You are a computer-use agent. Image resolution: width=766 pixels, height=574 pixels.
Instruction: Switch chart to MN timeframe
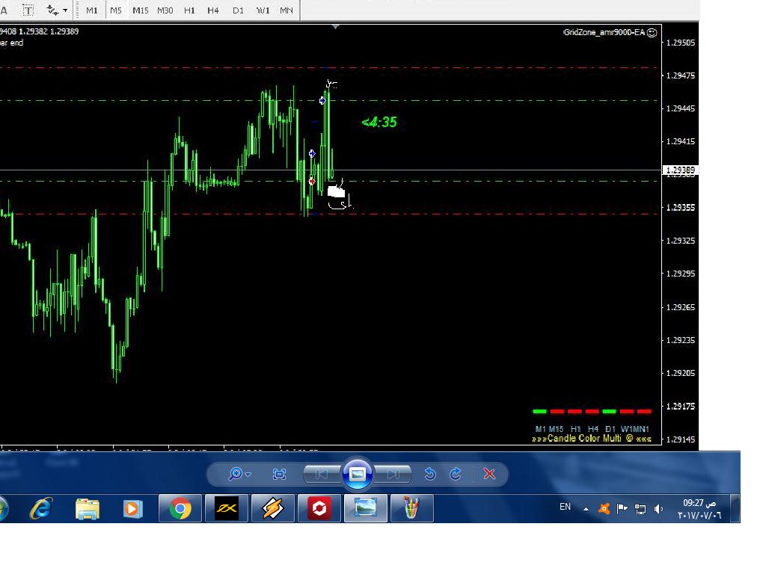(x=287, y=10)
